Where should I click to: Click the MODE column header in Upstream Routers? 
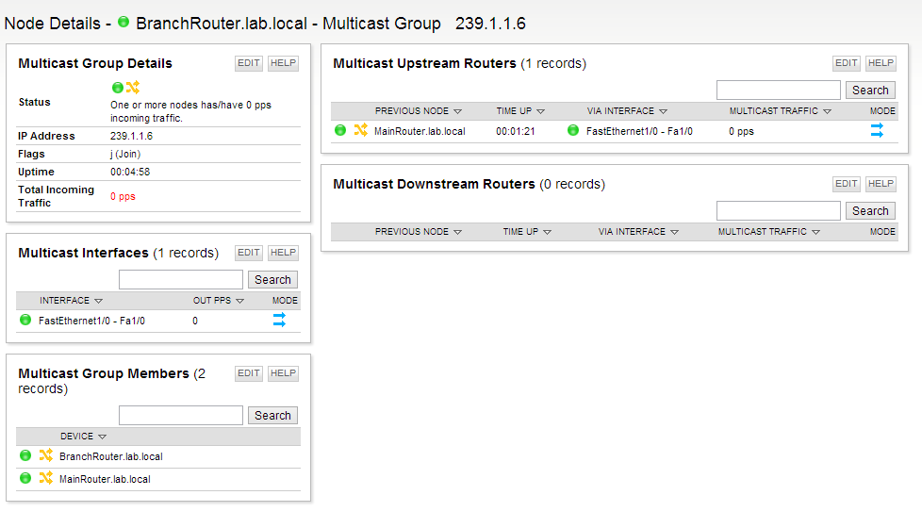pos(882,111)
